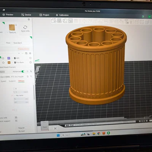
Task: Edit the field showing 0.1 mm
Action: click(21, 102)
